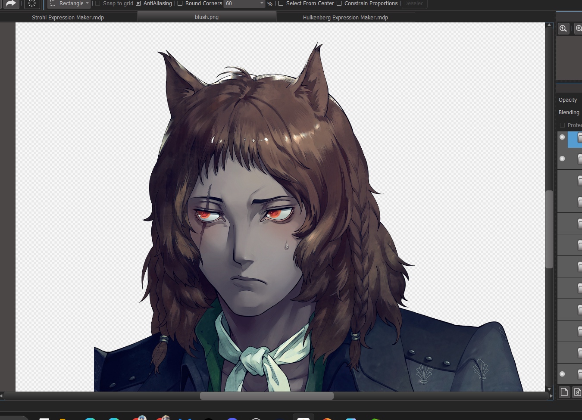
Task: Switch to Strohl Expression Maker.mdp tab
Action: tap(68, 17)
